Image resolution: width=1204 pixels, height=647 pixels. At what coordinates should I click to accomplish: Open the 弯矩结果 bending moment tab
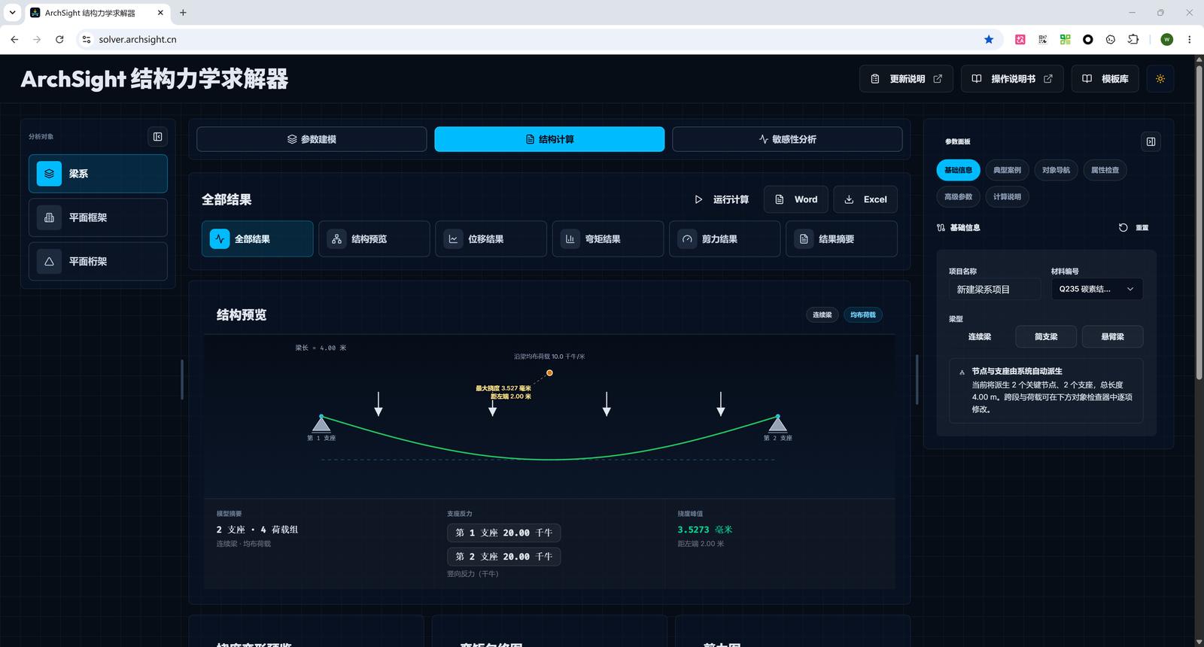tap(608, 239)
